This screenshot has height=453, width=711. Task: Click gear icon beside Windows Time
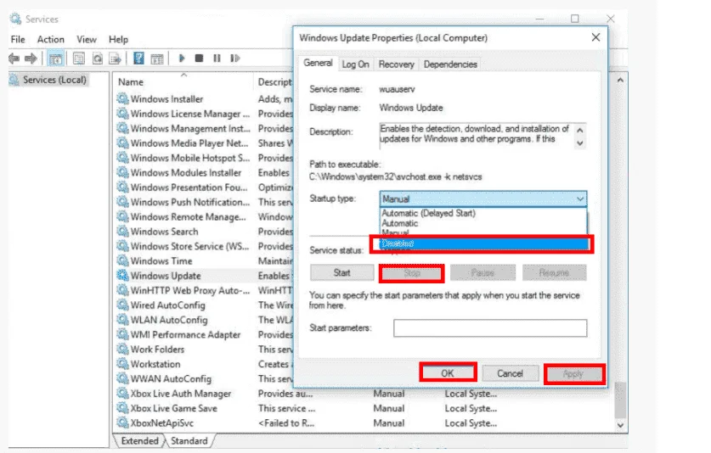click(122, 260)
